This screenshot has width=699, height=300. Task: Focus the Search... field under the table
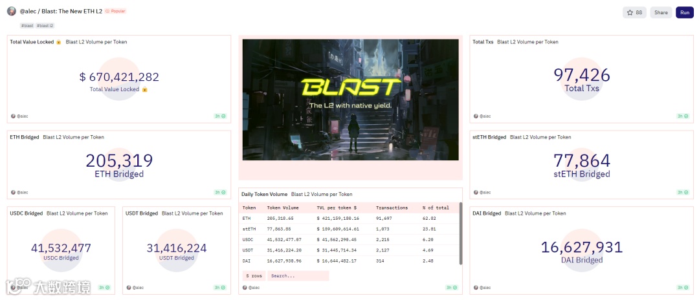point(298,276)
